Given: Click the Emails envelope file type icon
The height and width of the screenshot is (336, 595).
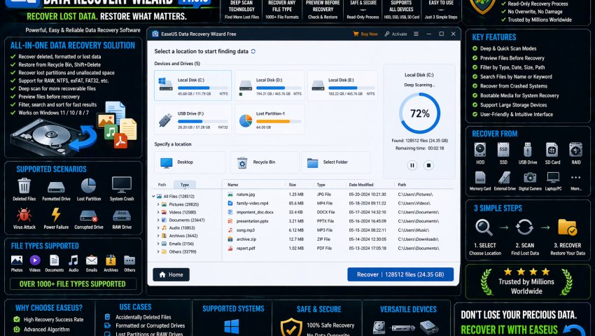Looking at the screenshot, I should coord(92,260).
